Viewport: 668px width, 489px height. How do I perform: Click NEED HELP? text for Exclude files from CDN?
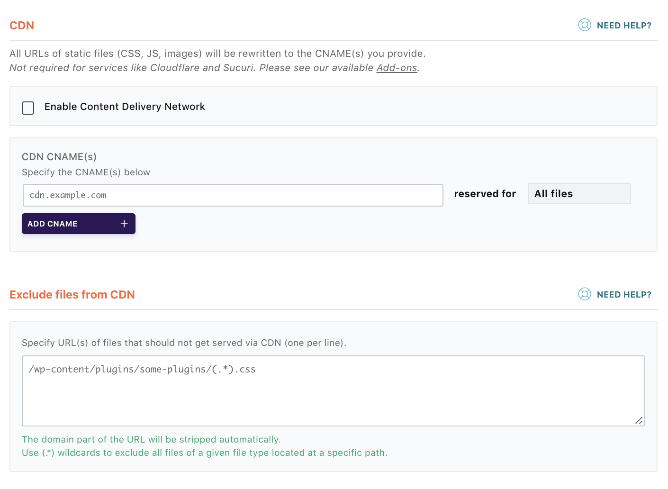[x=624, y=295]
